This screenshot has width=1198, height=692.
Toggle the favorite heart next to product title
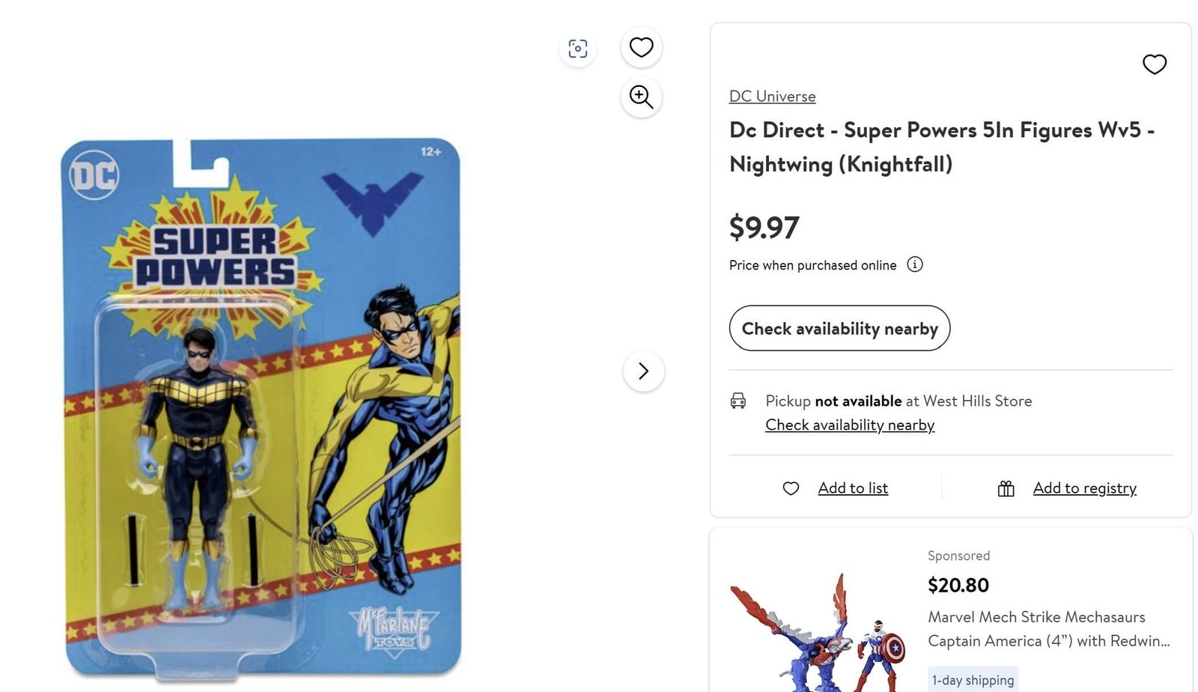click(x=1155, y=64)
